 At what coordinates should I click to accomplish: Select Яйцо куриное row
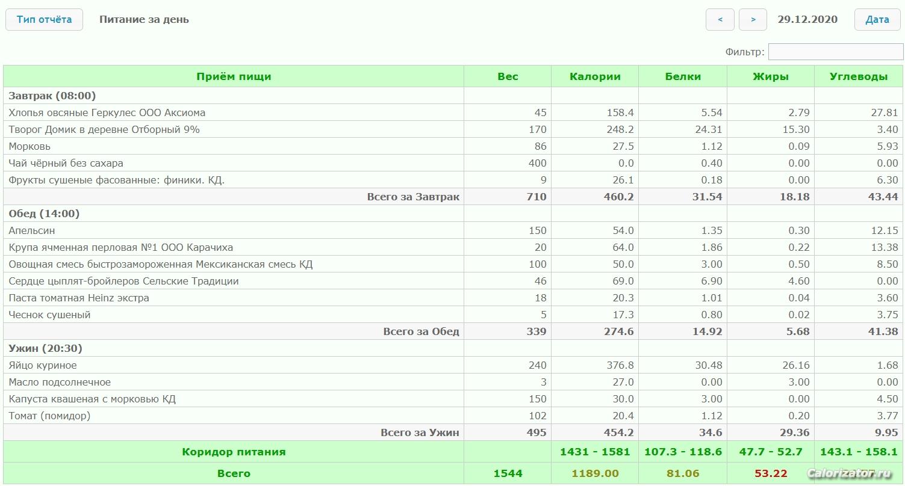453,365
